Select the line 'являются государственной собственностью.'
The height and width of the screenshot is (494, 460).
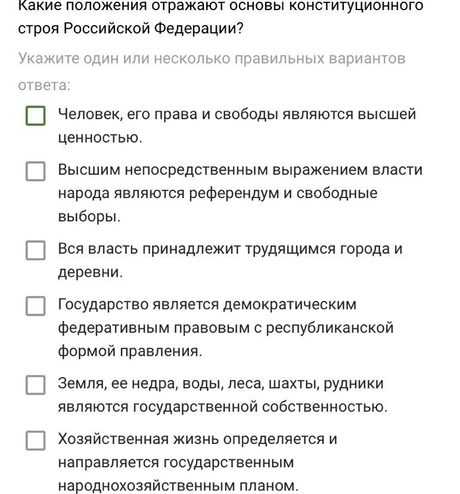222,407
